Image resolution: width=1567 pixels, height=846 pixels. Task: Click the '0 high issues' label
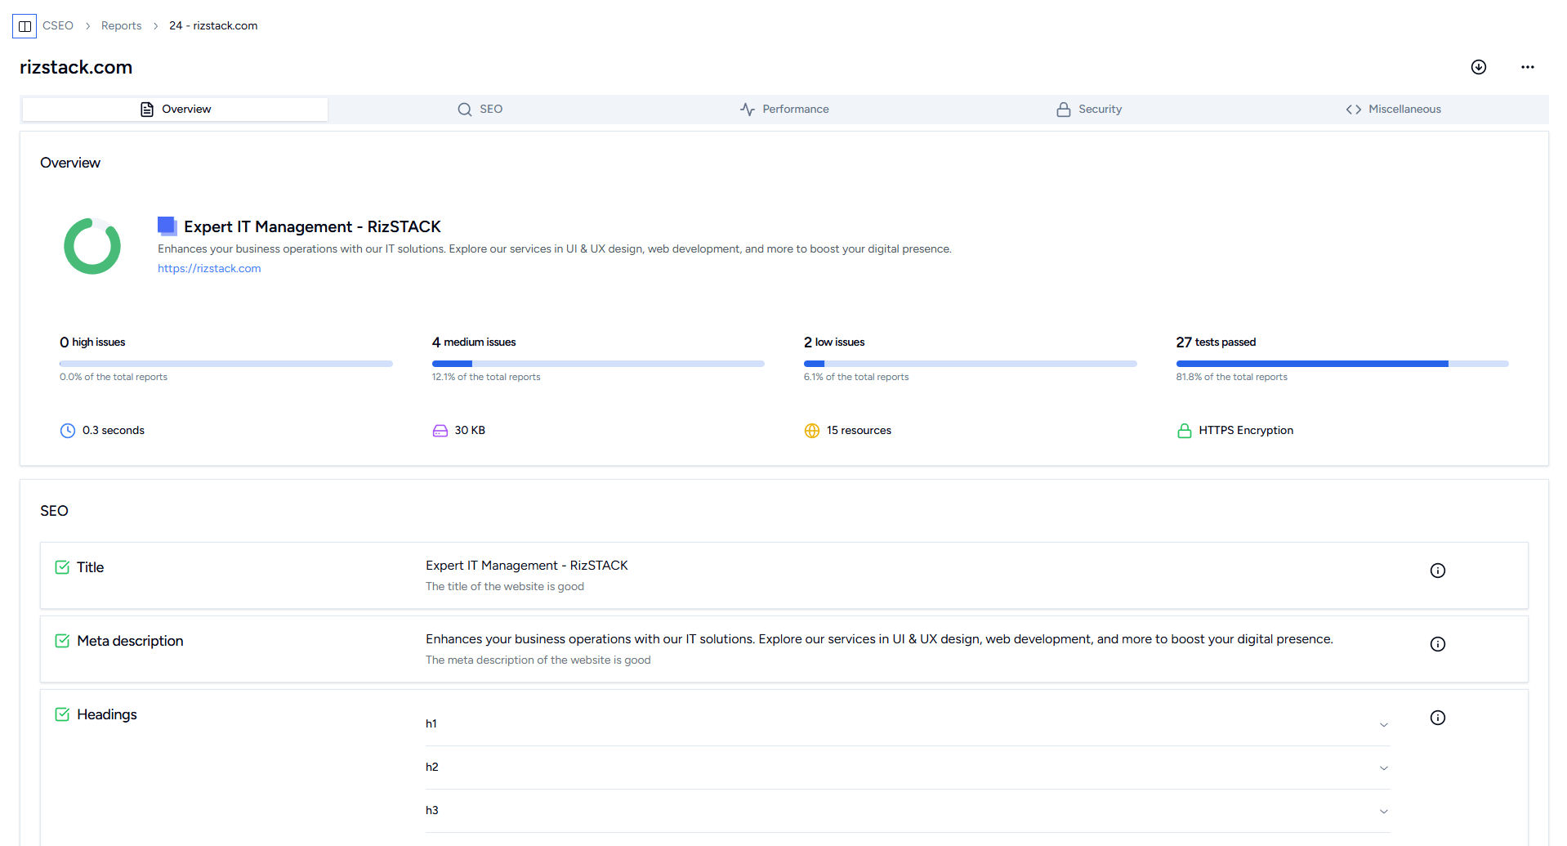click(92, 342)
